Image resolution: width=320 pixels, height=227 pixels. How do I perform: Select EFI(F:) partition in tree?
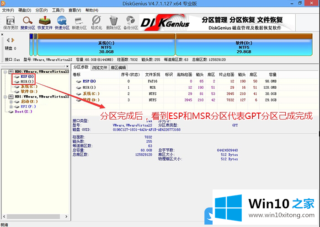(28, 107)
